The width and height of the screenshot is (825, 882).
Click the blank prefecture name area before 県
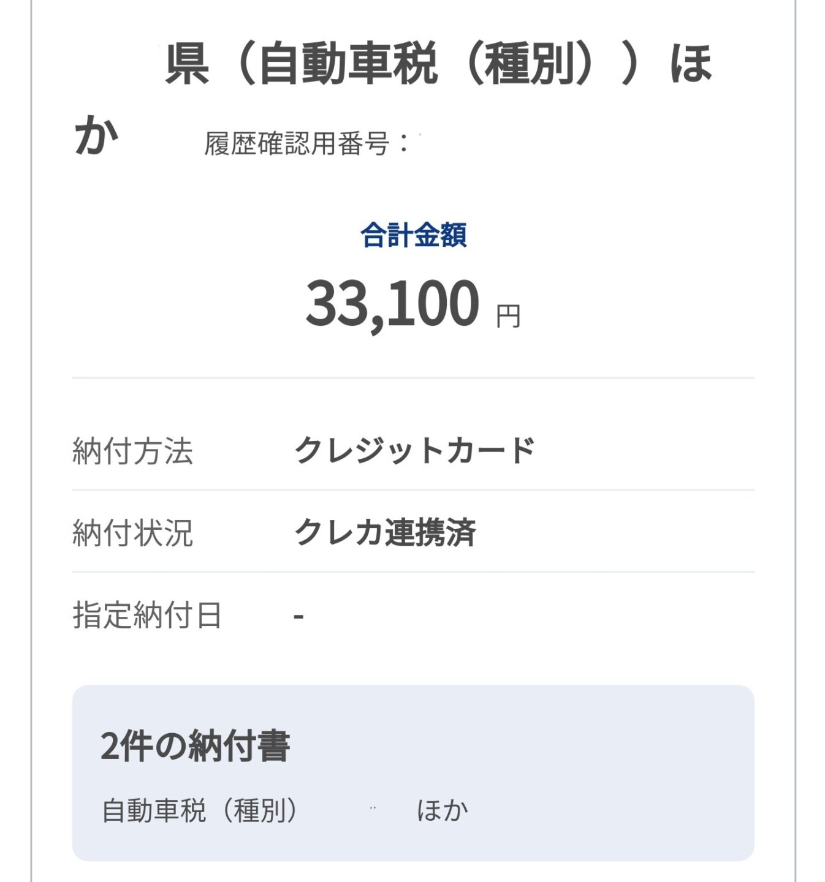click(x=116, y=64)
